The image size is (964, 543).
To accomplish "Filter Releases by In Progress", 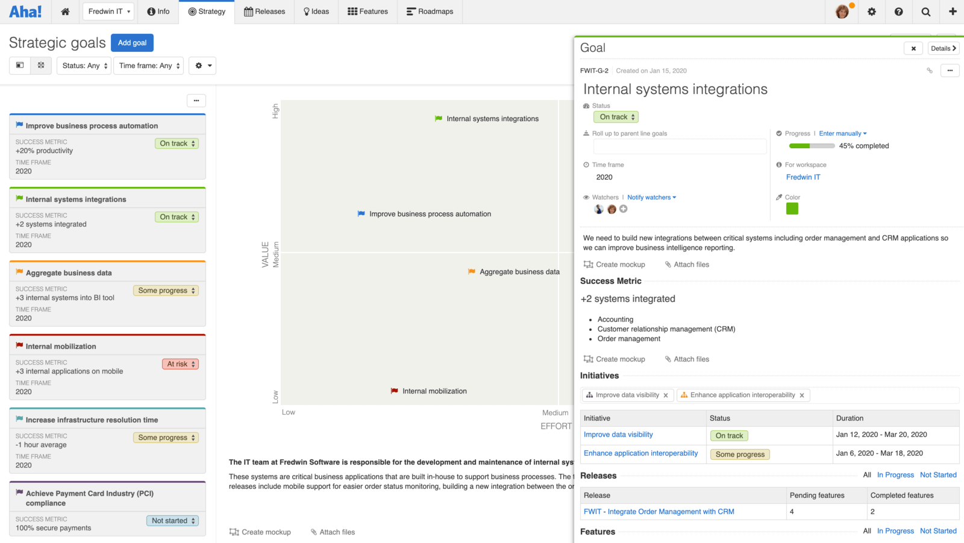I will [x=895, y=475].
